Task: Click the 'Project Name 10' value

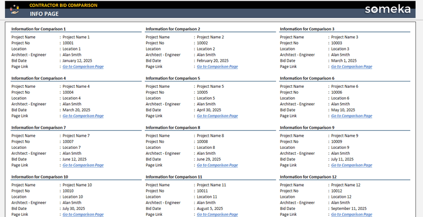Action: 77,185
